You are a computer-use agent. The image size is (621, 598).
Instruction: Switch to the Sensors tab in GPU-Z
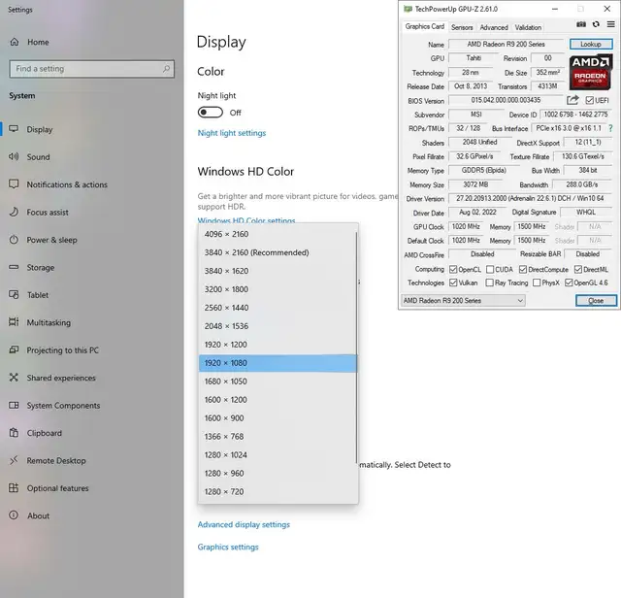pos(462,27)
